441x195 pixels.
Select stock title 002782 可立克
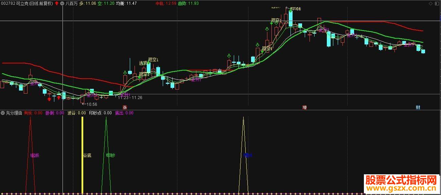(x=15, y=3)
